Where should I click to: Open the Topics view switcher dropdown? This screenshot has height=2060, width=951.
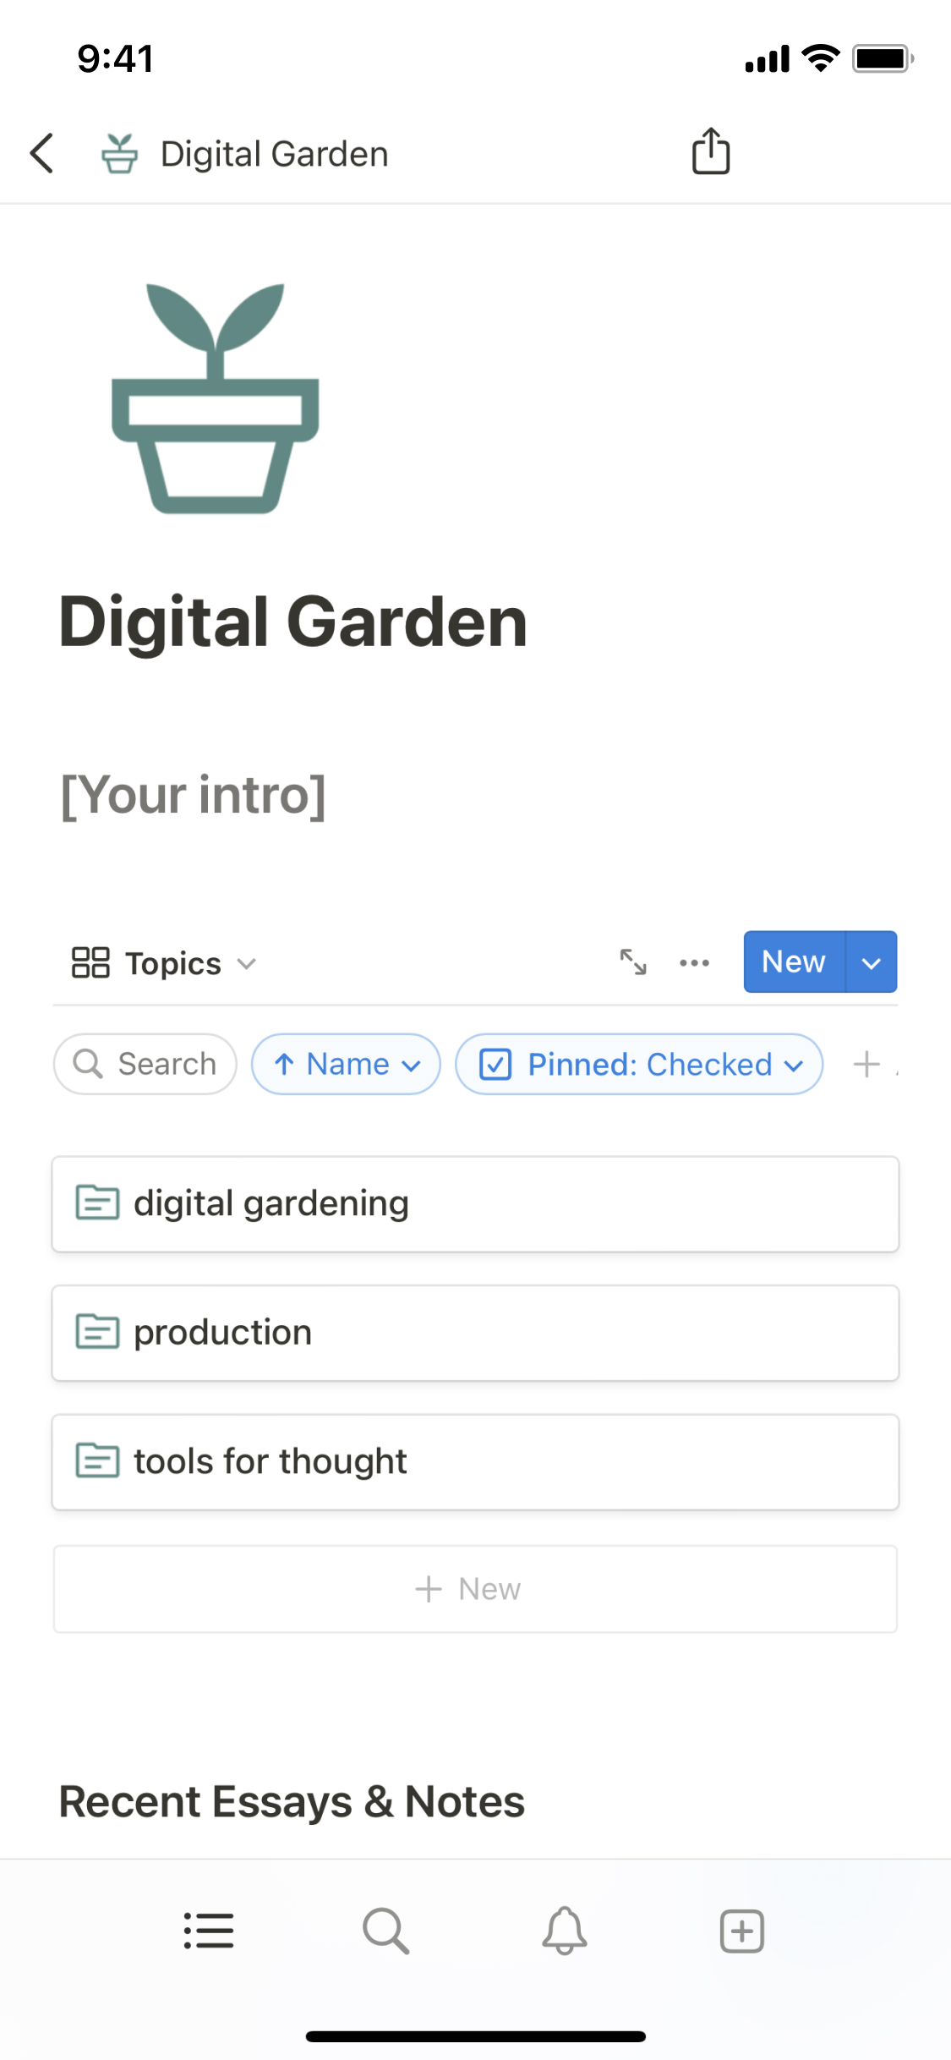click(x=164, y=963)
